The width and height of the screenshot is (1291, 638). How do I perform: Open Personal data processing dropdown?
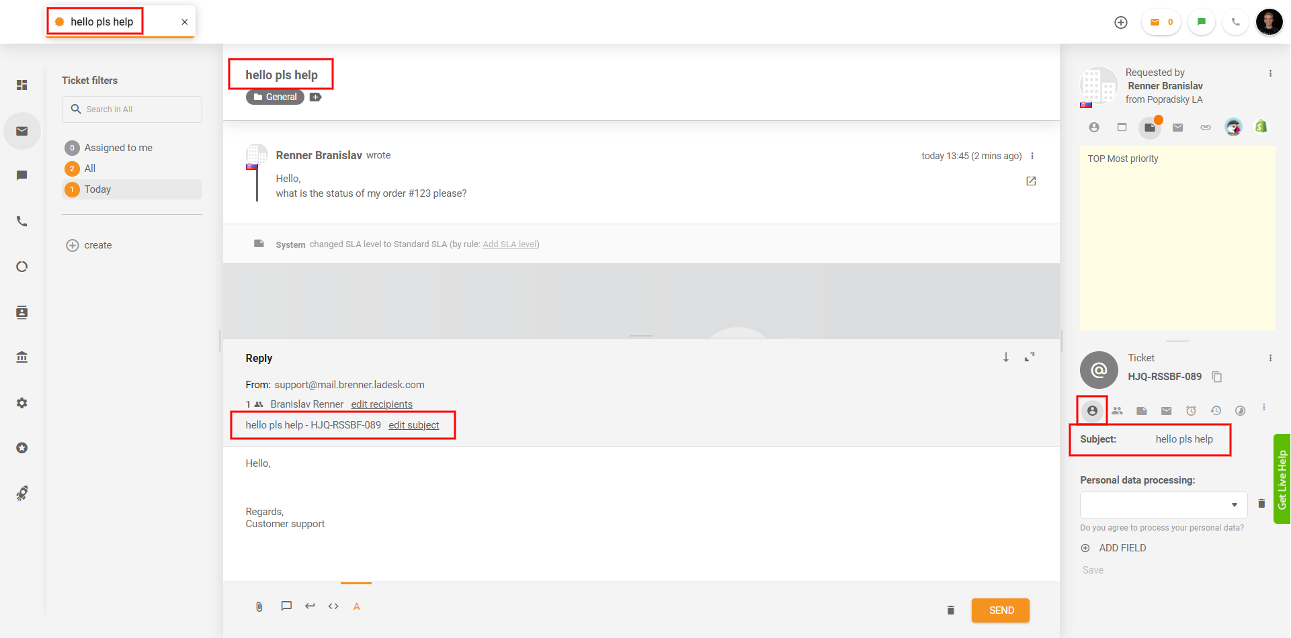pyautogui.click(x=1163, y=505)
